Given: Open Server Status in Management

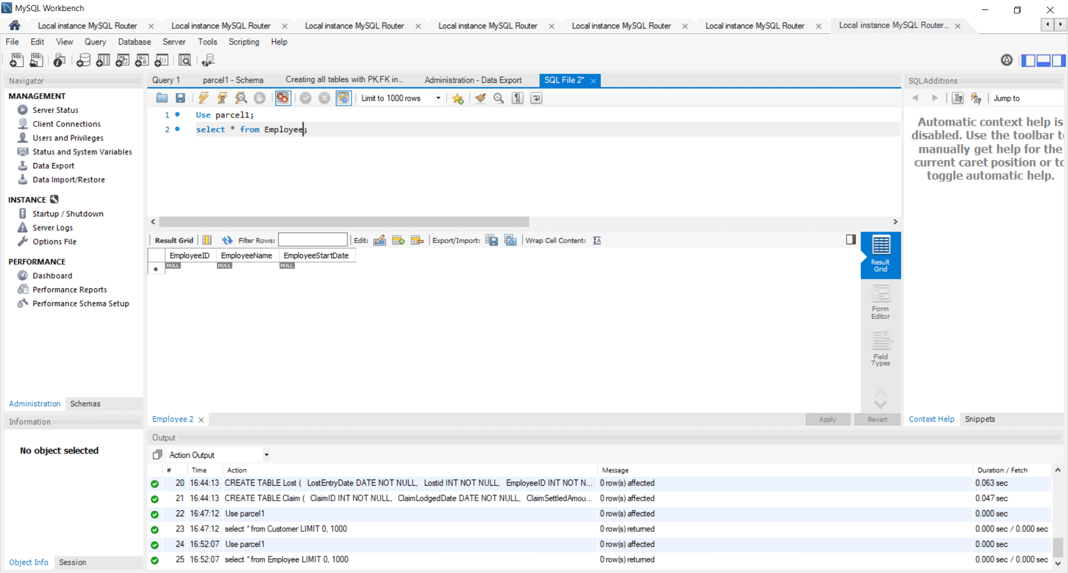Looking at the screenshot, I should (x=55, y=110).
